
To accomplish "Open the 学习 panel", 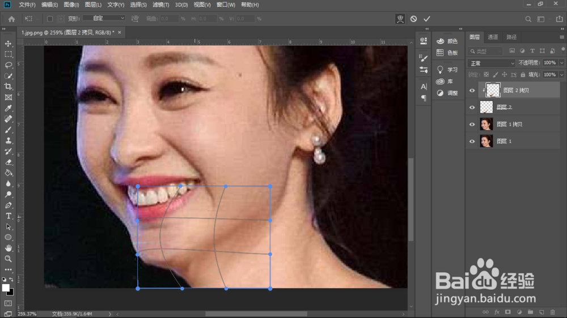I will (x=447, y=70).
